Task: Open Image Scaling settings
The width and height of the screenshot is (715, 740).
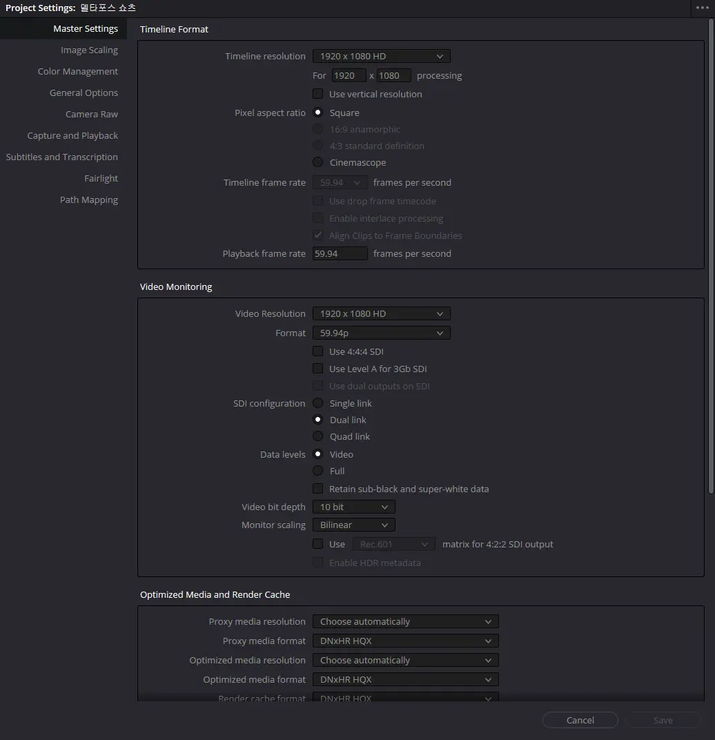Action: click(x=89, y=50)
